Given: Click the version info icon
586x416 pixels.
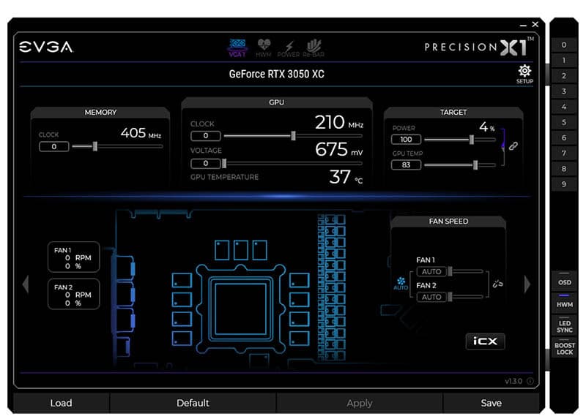Looking at the screenshot, I should click(x=530, y=381).
